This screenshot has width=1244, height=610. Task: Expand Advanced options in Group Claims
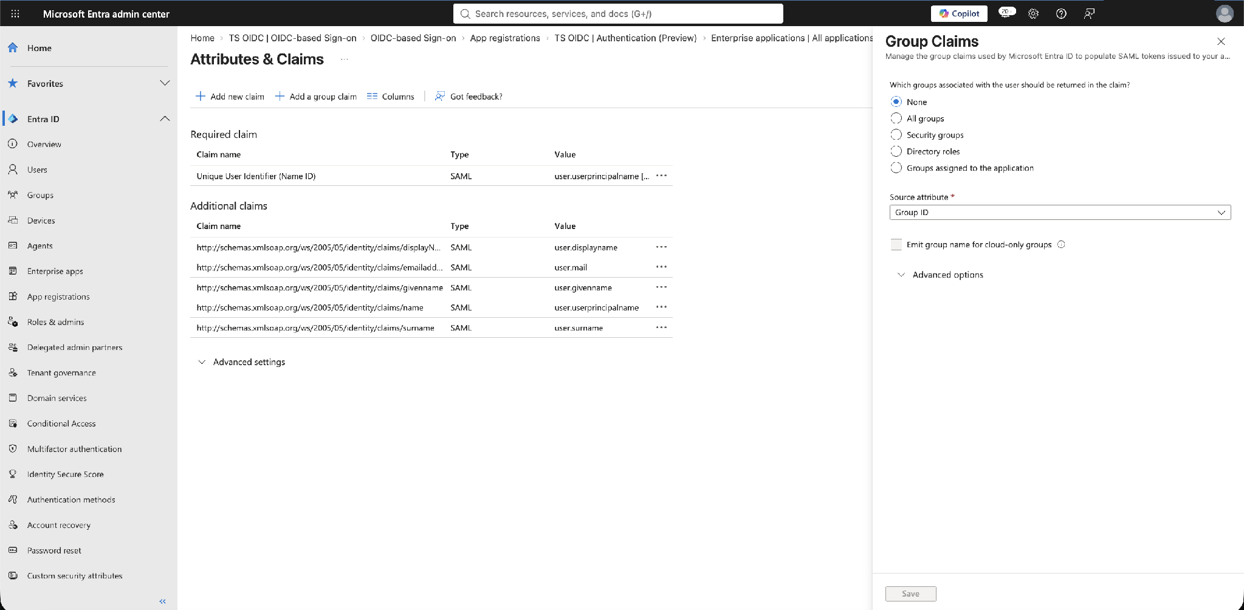940,275
